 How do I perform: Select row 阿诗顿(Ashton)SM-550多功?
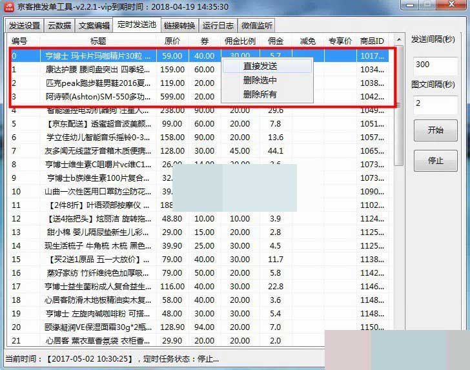pos(199,97)
